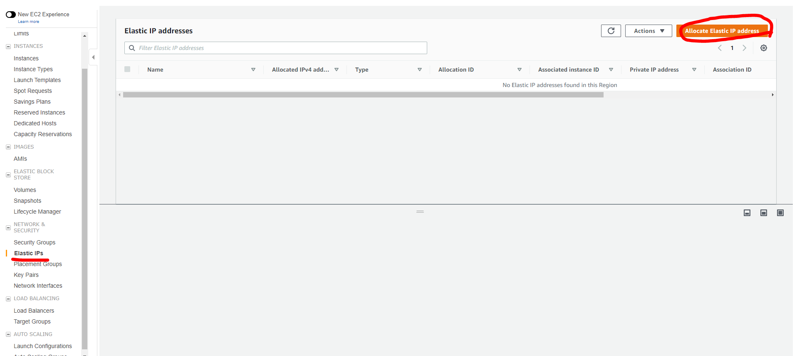This screenshot has width=797, height=356.
Task: Collapse the left navigation sidebar
Action: click(93, 57)
